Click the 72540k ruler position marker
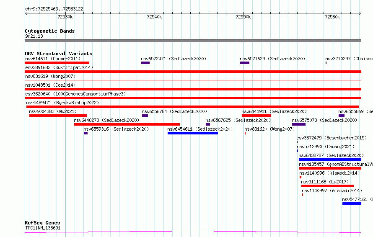Image resolution: width=373 pixels, height=237 pixels. [154, 17]
